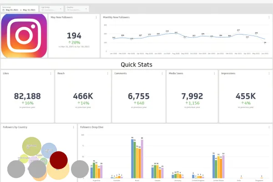The image size is (273, 182).
Task: Click the Quick Stats heading
Action: tap(136, 65)
